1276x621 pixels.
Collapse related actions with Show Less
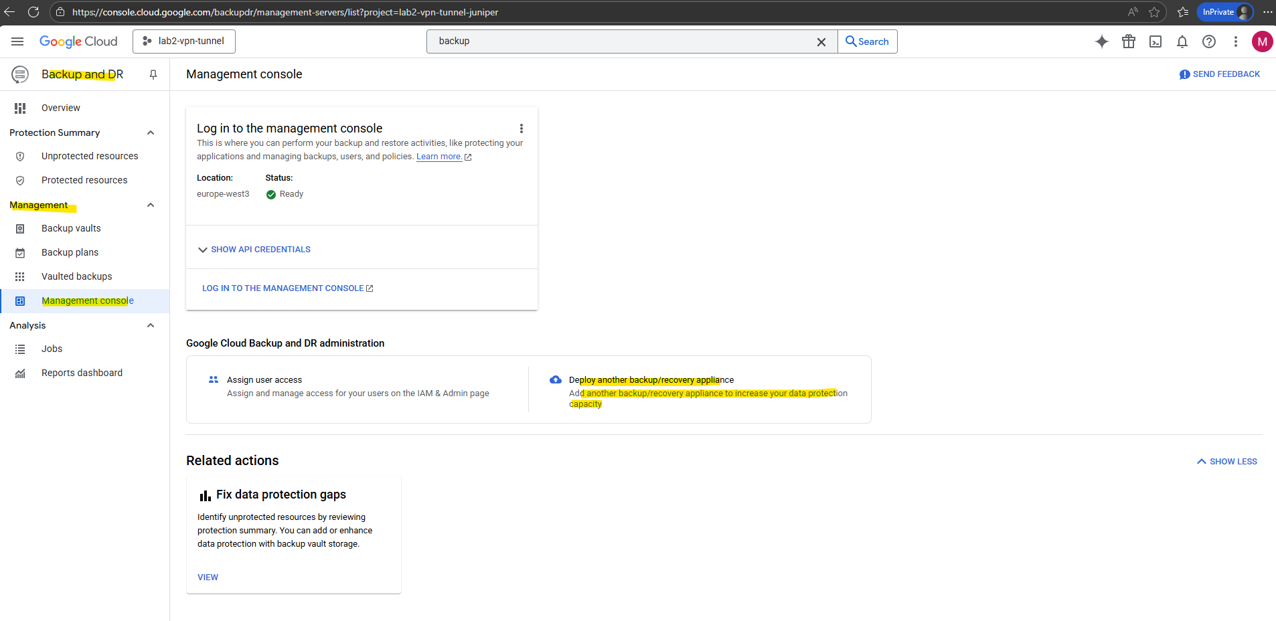[x=1227, y=462]
